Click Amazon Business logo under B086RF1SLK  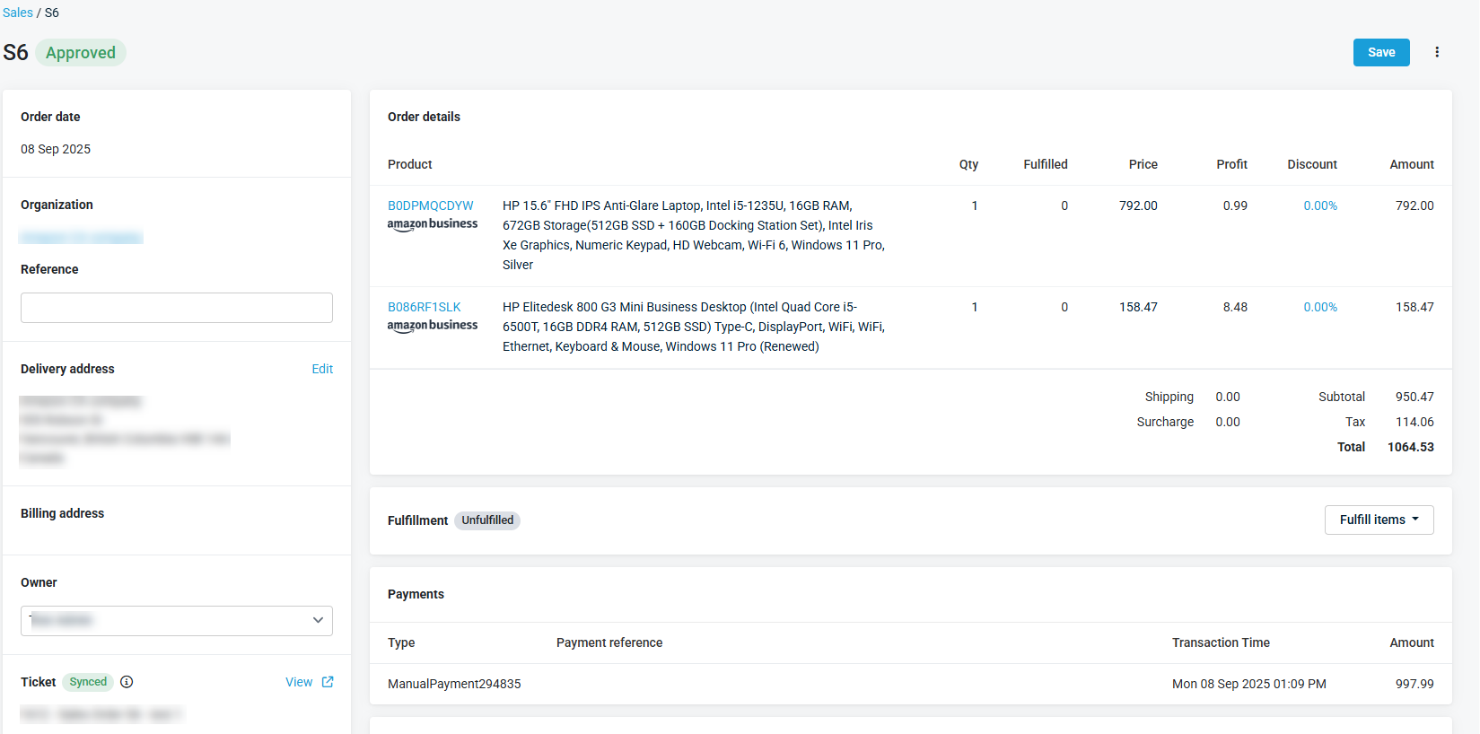[x=433, y=326]
